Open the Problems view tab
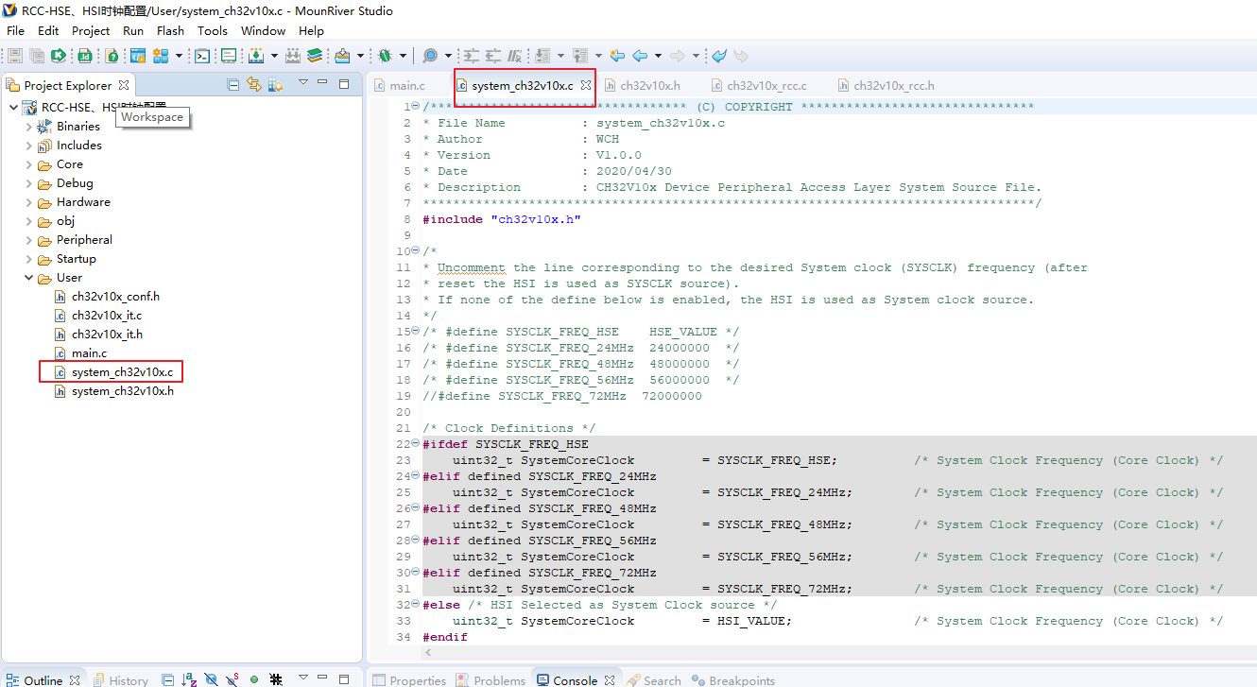 tap(490, 679)
